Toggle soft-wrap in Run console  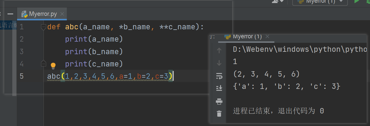pos(219,76)
